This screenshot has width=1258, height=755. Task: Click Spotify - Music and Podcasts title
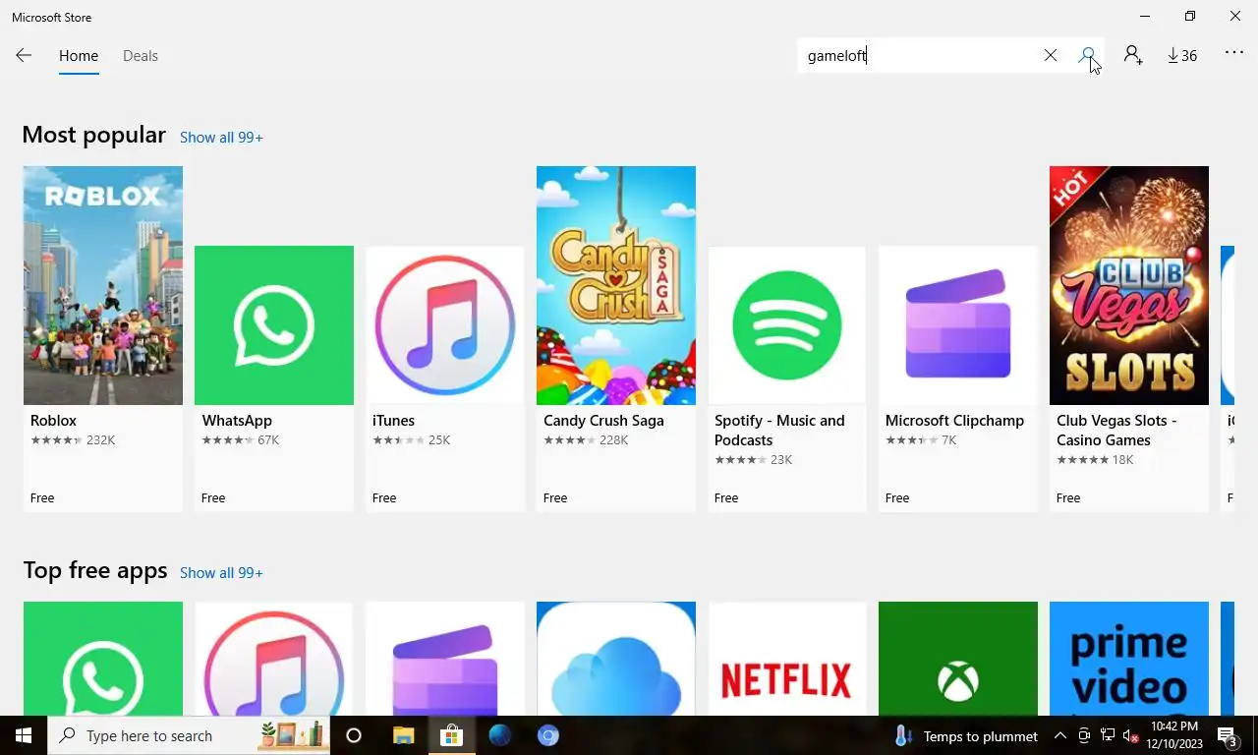779,431
